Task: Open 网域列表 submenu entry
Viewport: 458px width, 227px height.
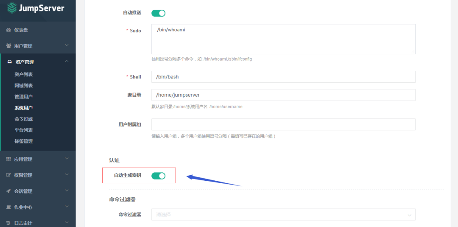Action: (24, 86)
